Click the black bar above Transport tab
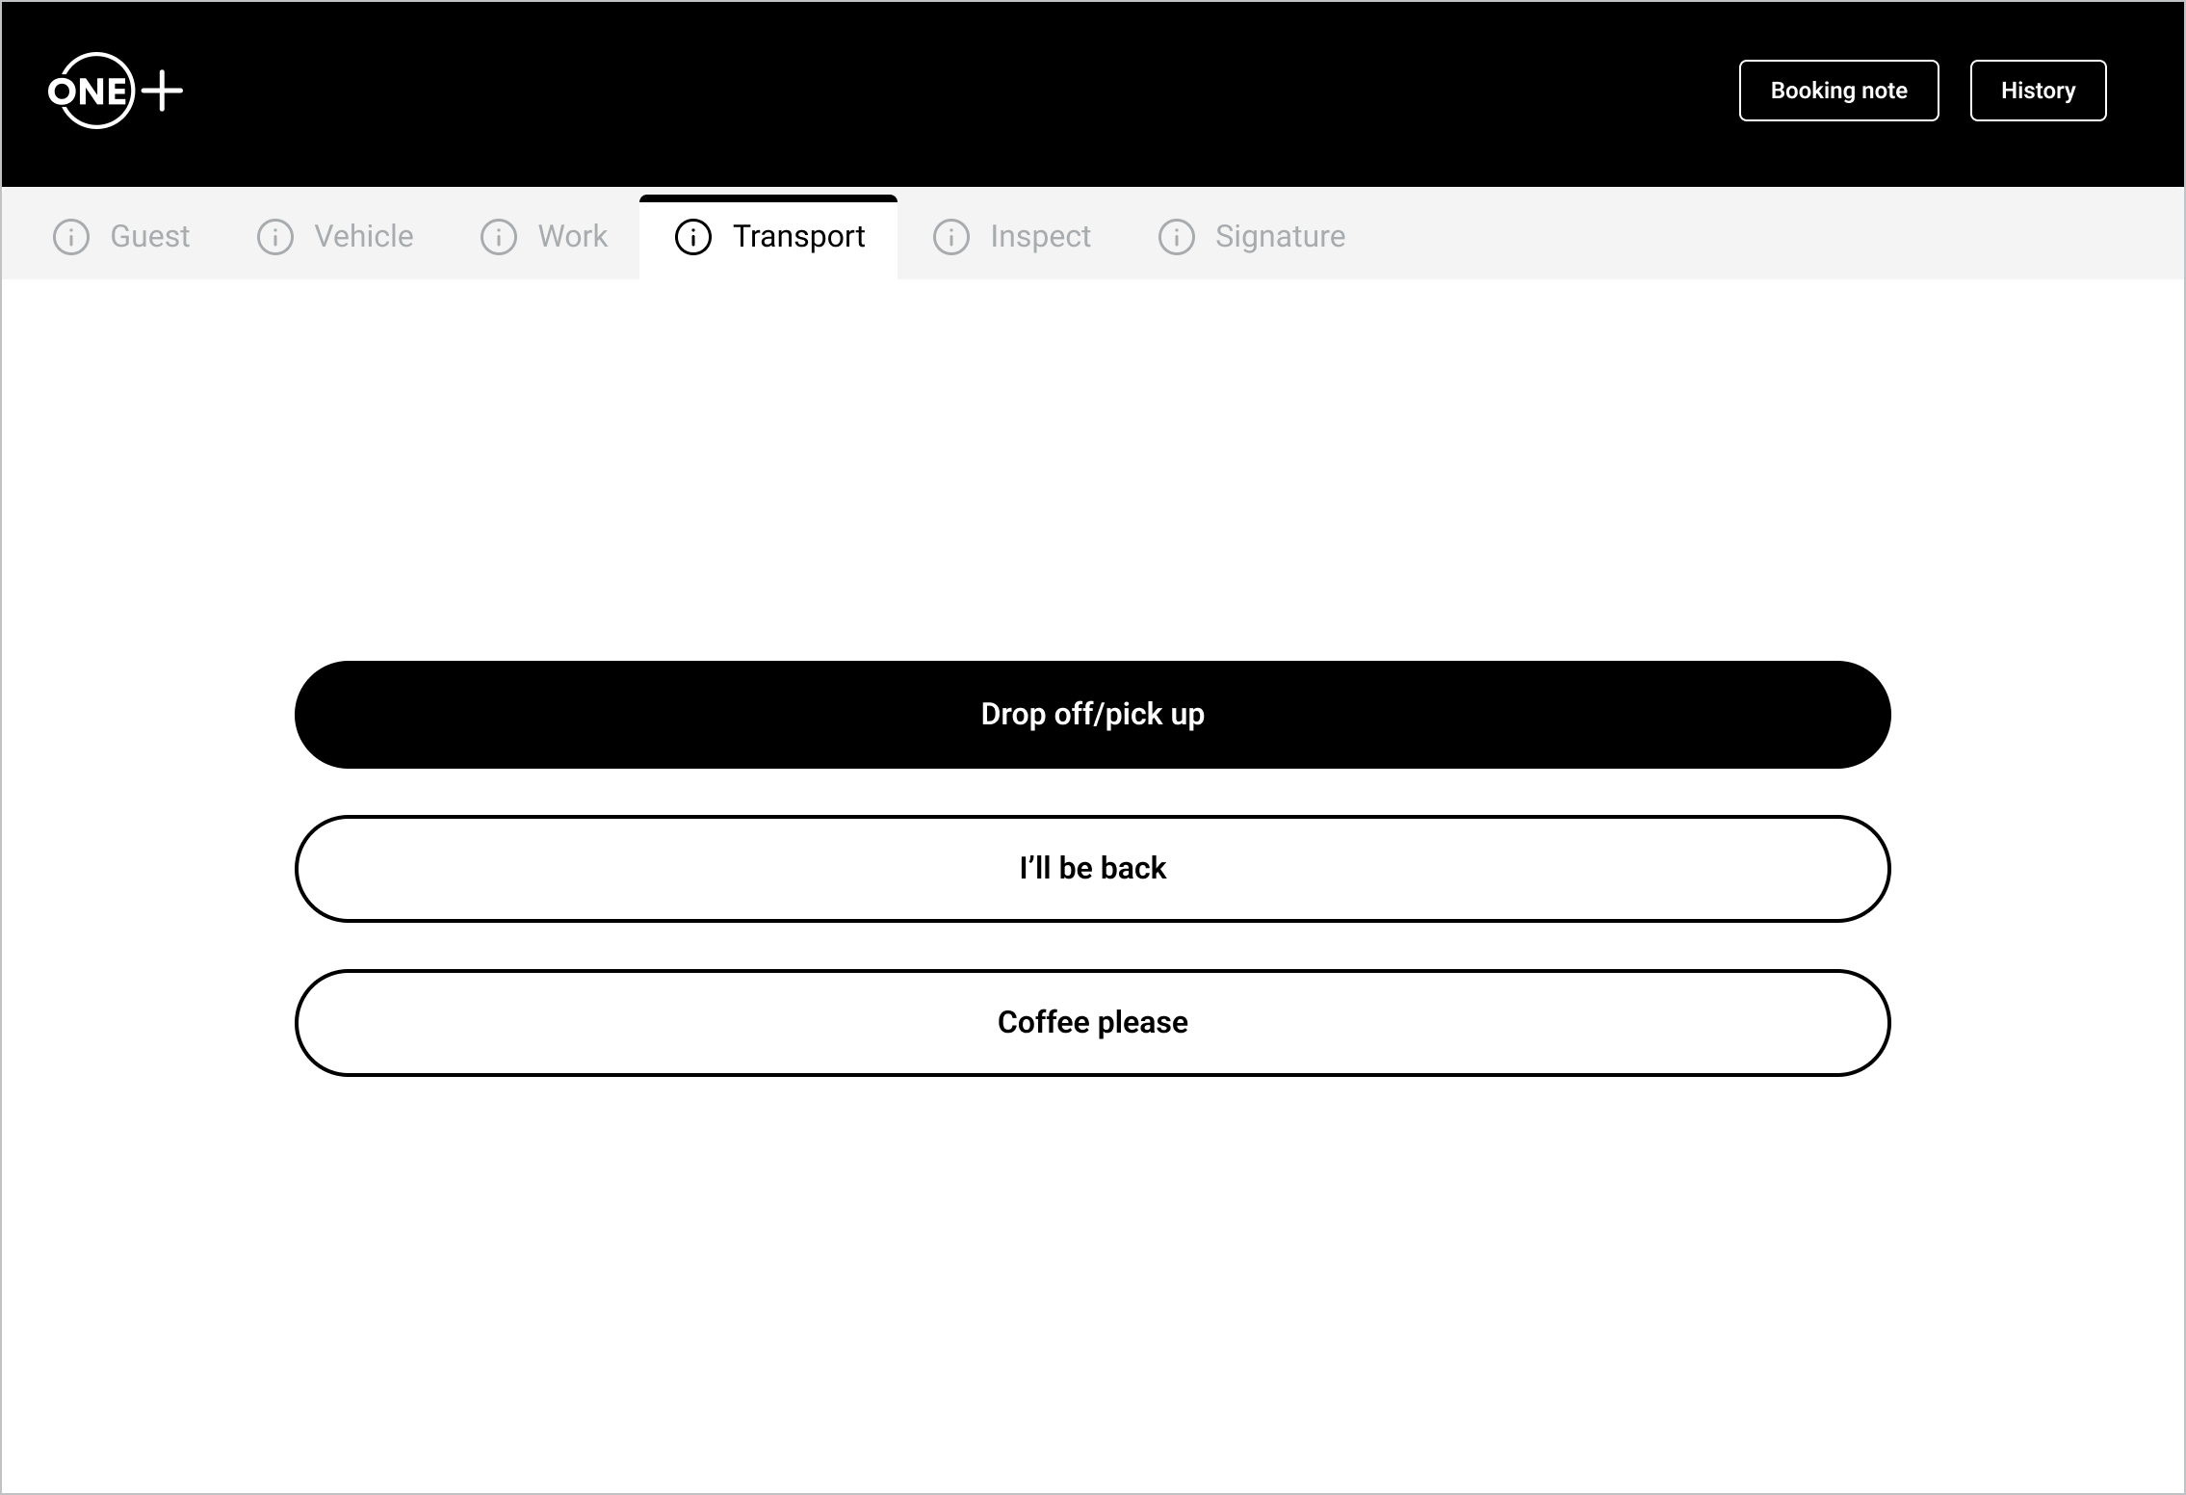Image resolution: width=2186 pixels, height=1495 pixels. pyautogui.click(x=768, y=198)
